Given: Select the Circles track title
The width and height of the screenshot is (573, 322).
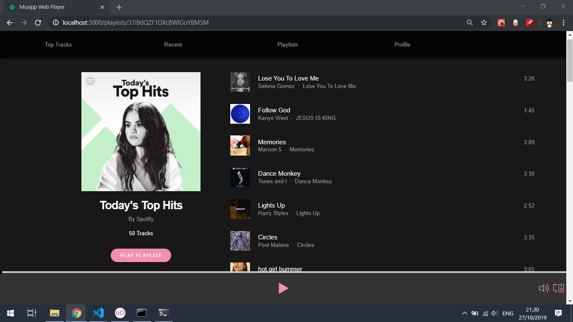Looking at the screenshot, I should click(268, 237).
